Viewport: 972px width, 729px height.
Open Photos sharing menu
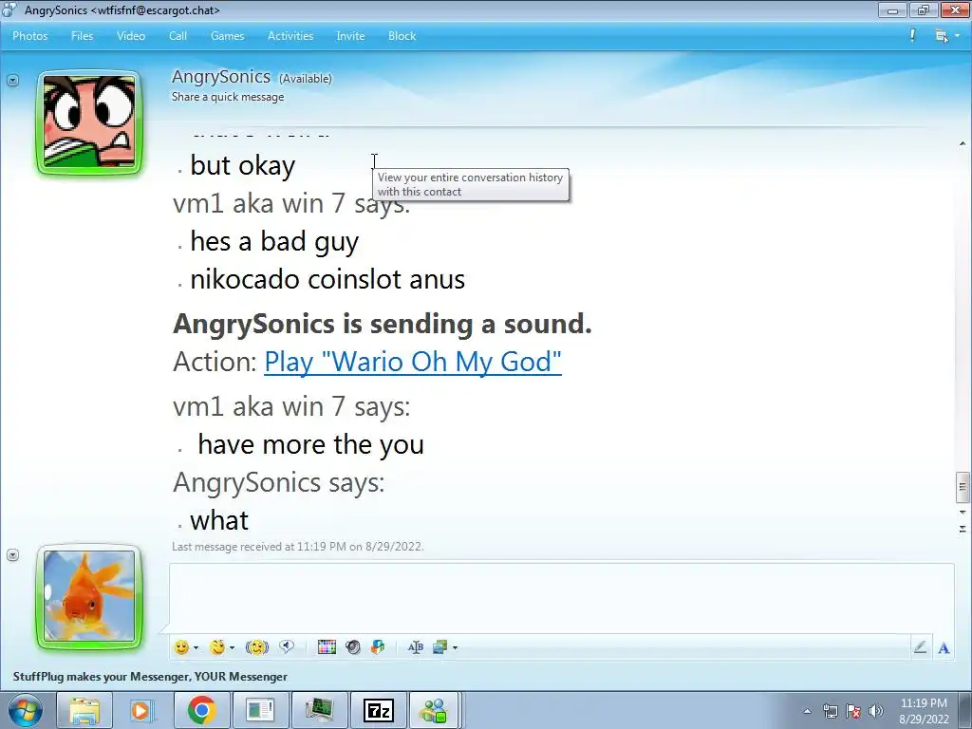(29, 36)
